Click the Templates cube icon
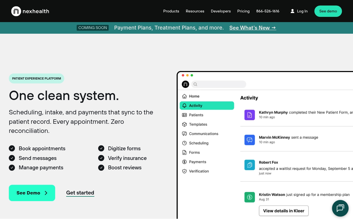The height and width of the screenshot is (221, 353). click(x=184, y=124)
